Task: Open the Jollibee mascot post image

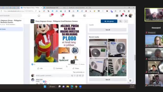Action: tap(46, 43)
